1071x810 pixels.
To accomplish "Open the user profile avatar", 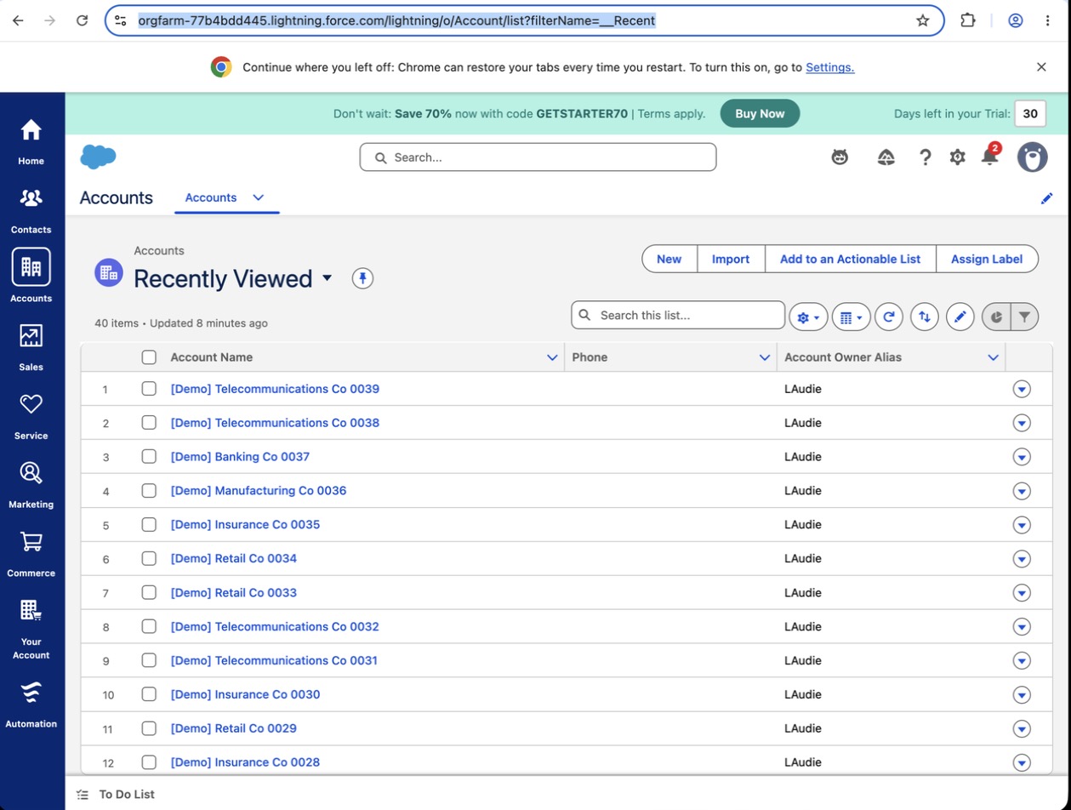I will (1033, 157).
